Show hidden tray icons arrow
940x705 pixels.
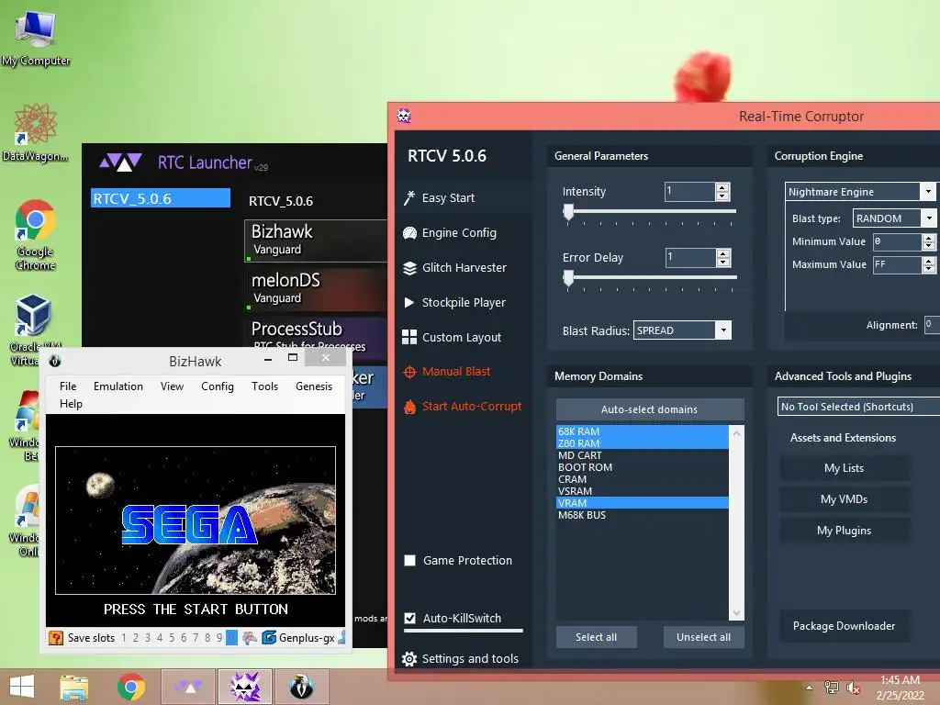(x=810, y=688)
